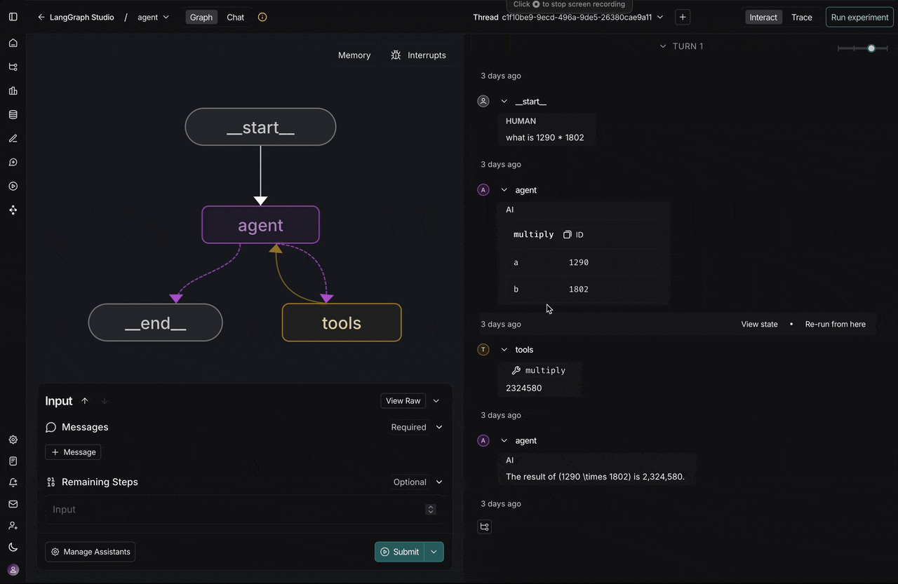Switch to the Chat tab
This screenshot has width=898, height=584.
point(235,17)
